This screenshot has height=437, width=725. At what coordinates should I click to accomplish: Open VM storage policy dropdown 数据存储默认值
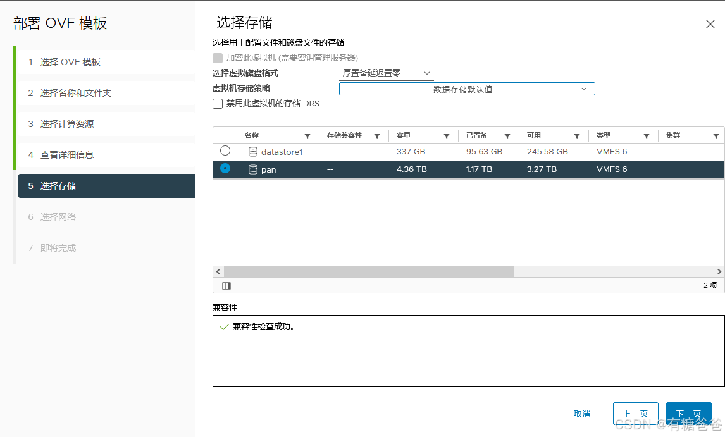467,89
